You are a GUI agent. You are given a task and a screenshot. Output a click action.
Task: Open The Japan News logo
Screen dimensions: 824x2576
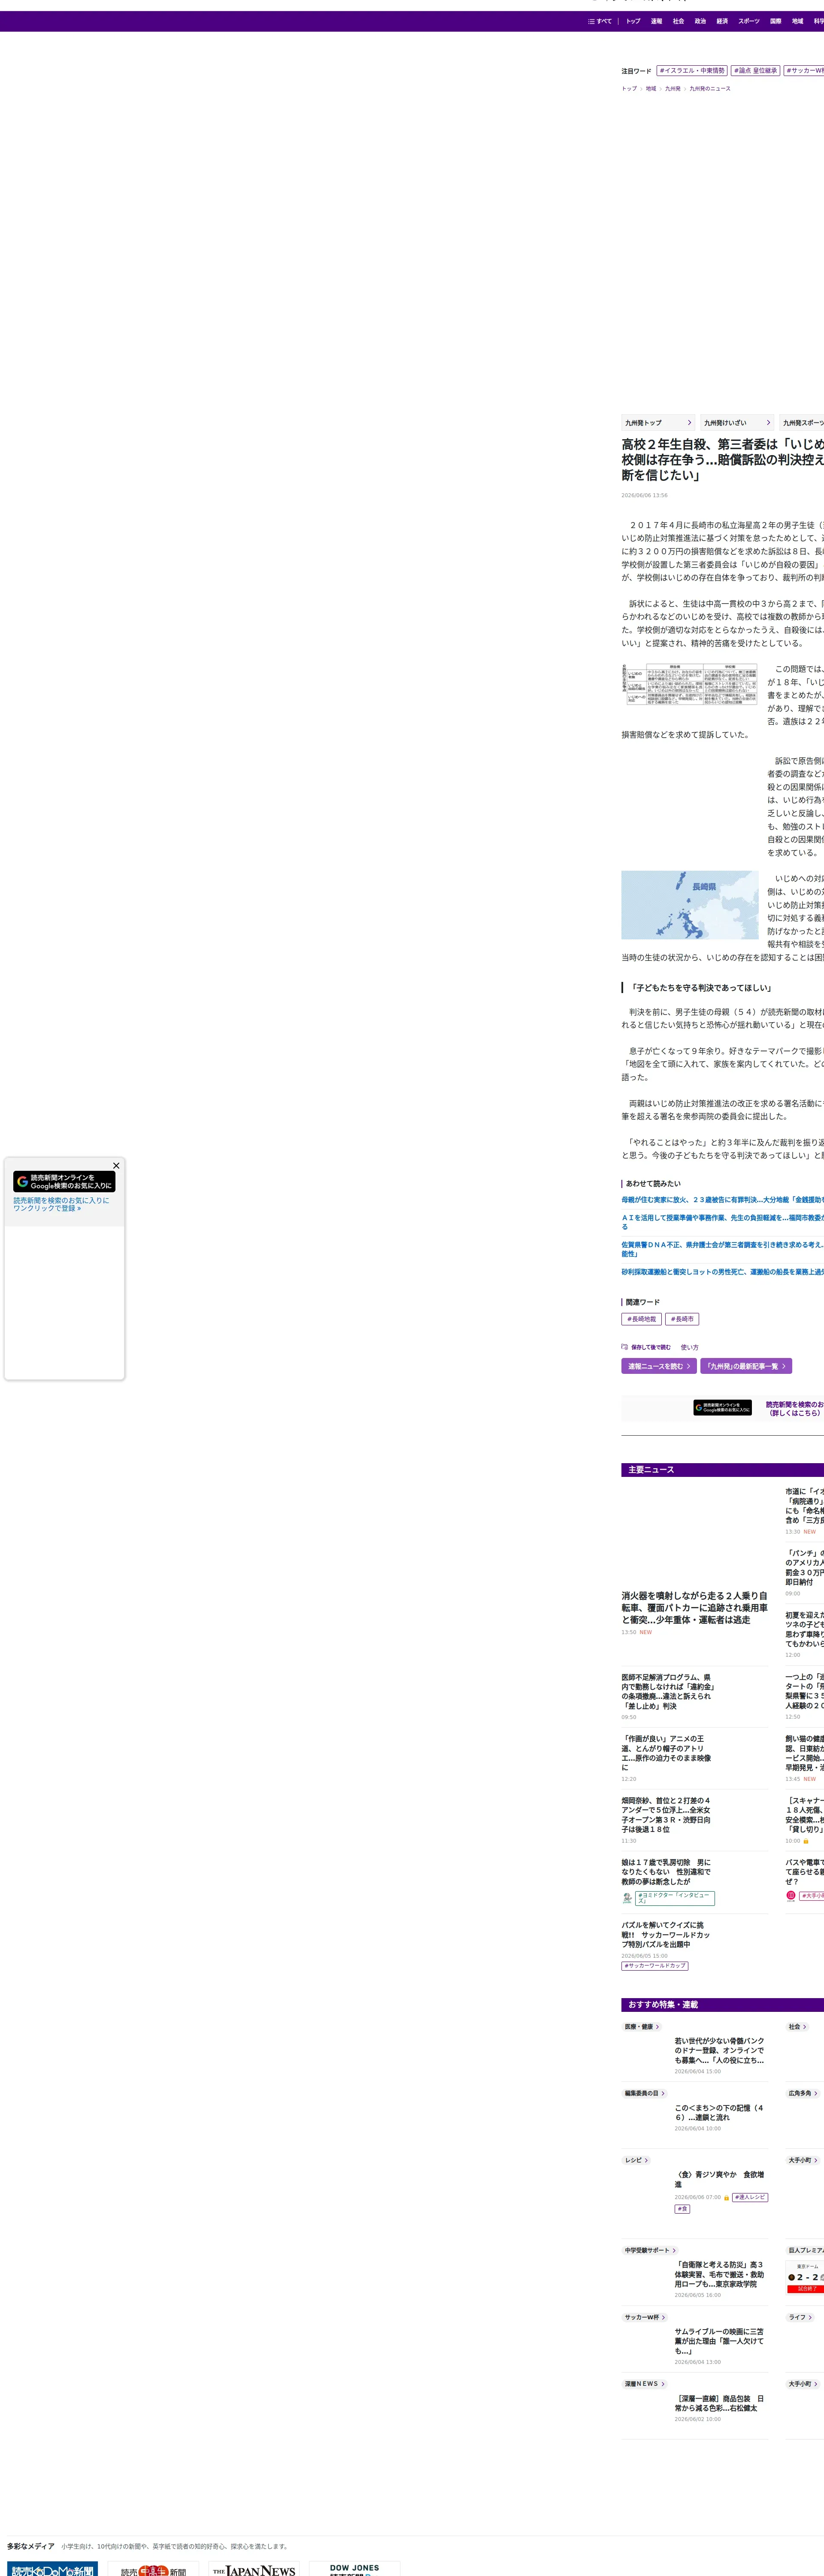[254, 2570]
